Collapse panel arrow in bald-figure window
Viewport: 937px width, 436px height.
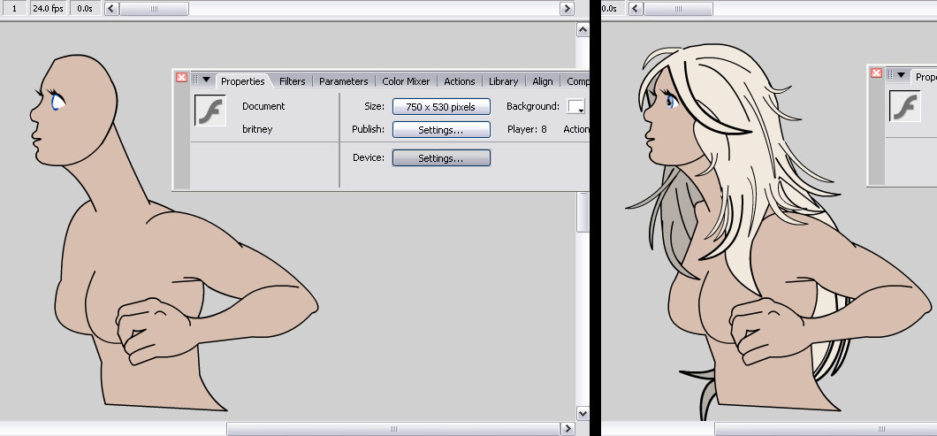(x=207, y=79)
